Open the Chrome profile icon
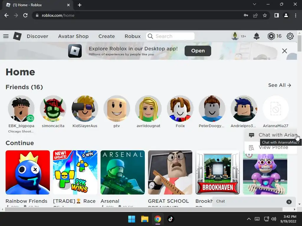Screen dimensions: 302x226 point(286,15)
